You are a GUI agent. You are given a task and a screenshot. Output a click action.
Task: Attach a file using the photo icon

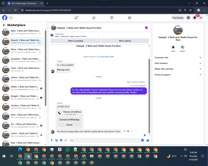coord(56,140)
